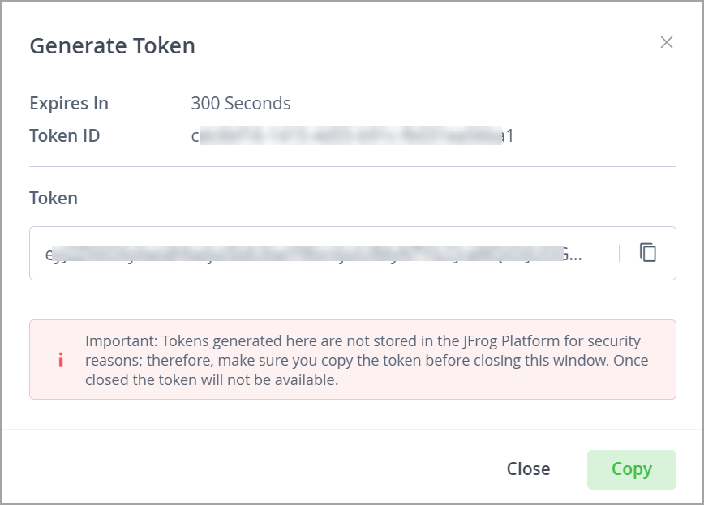Image resolution: width=704 pixels, height=505 pixels.
Task: Click the security warning message text
Action: click(365, 360)
